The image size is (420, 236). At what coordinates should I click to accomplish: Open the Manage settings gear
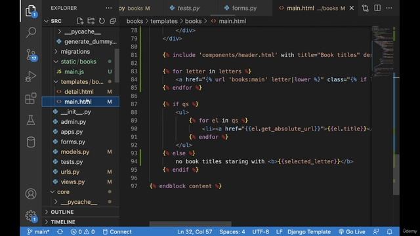[x=31, y=216]
